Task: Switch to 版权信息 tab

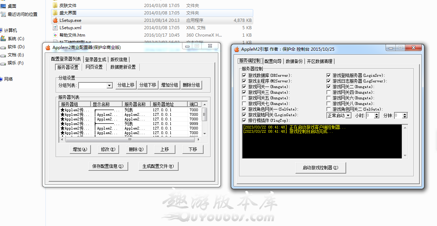Action: pyautogui.click(x=119, y=59)
